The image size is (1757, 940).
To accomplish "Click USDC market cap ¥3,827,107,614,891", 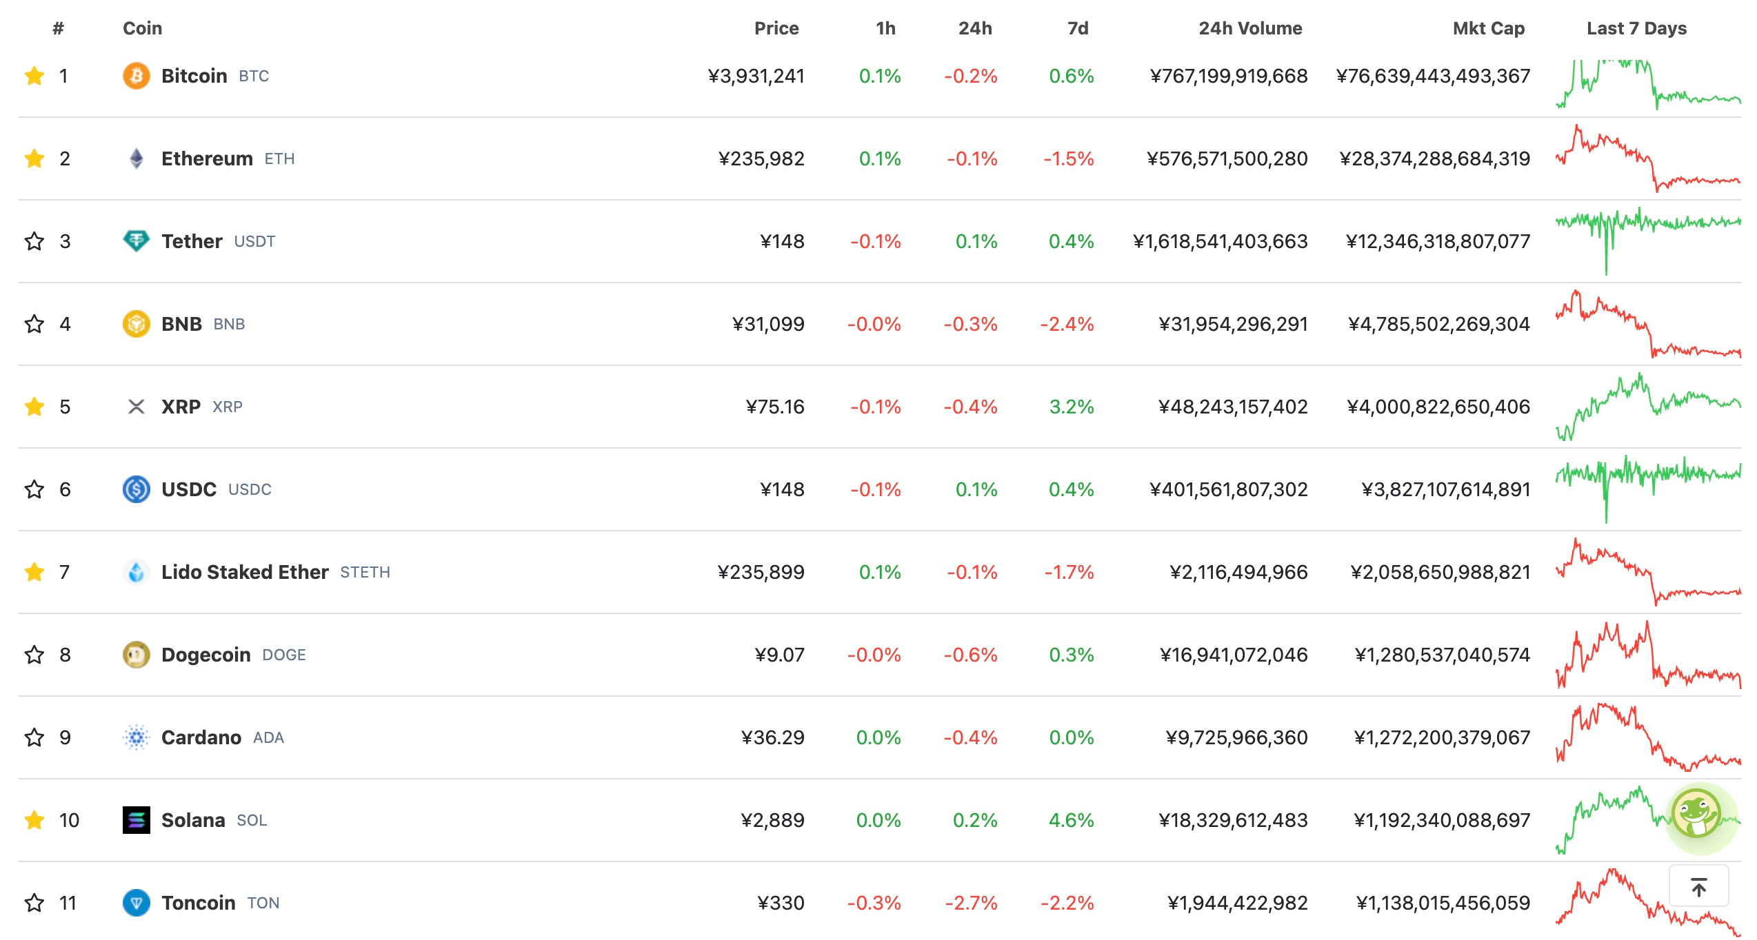I will 1446,489.
